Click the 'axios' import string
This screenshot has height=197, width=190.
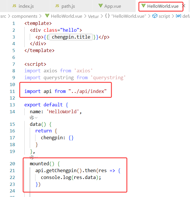(83, 71)
